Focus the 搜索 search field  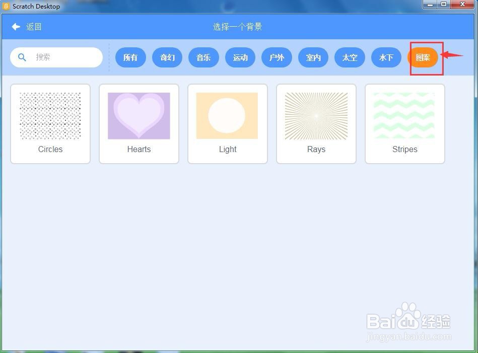point(56,57)
